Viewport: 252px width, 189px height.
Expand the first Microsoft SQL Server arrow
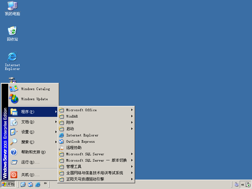[x=132, y=154]
